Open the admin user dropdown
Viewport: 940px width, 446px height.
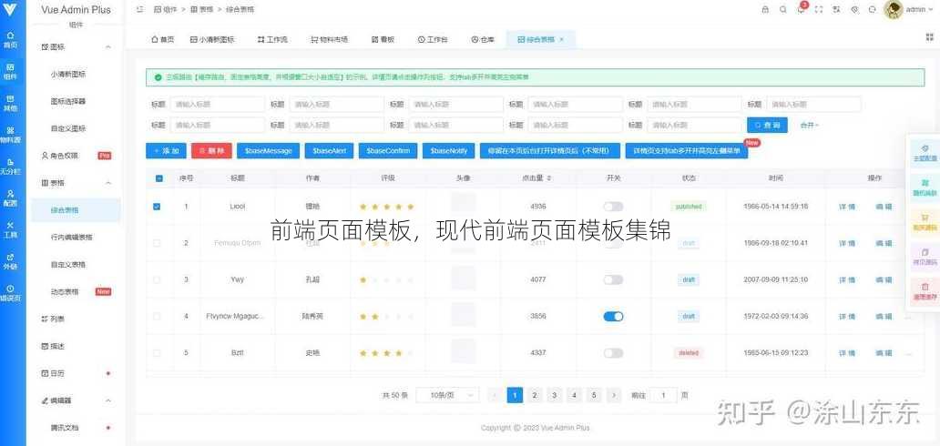point(920,10)
